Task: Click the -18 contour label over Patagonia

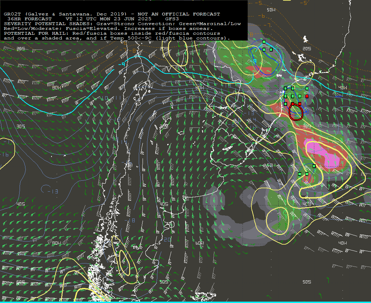Action: [130, 221]
